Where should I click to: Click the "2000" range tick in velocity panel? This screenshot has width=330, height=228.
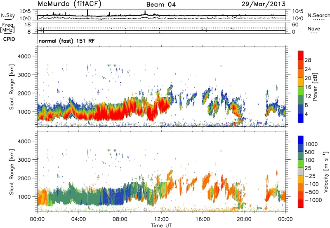[x=24, y=178]
